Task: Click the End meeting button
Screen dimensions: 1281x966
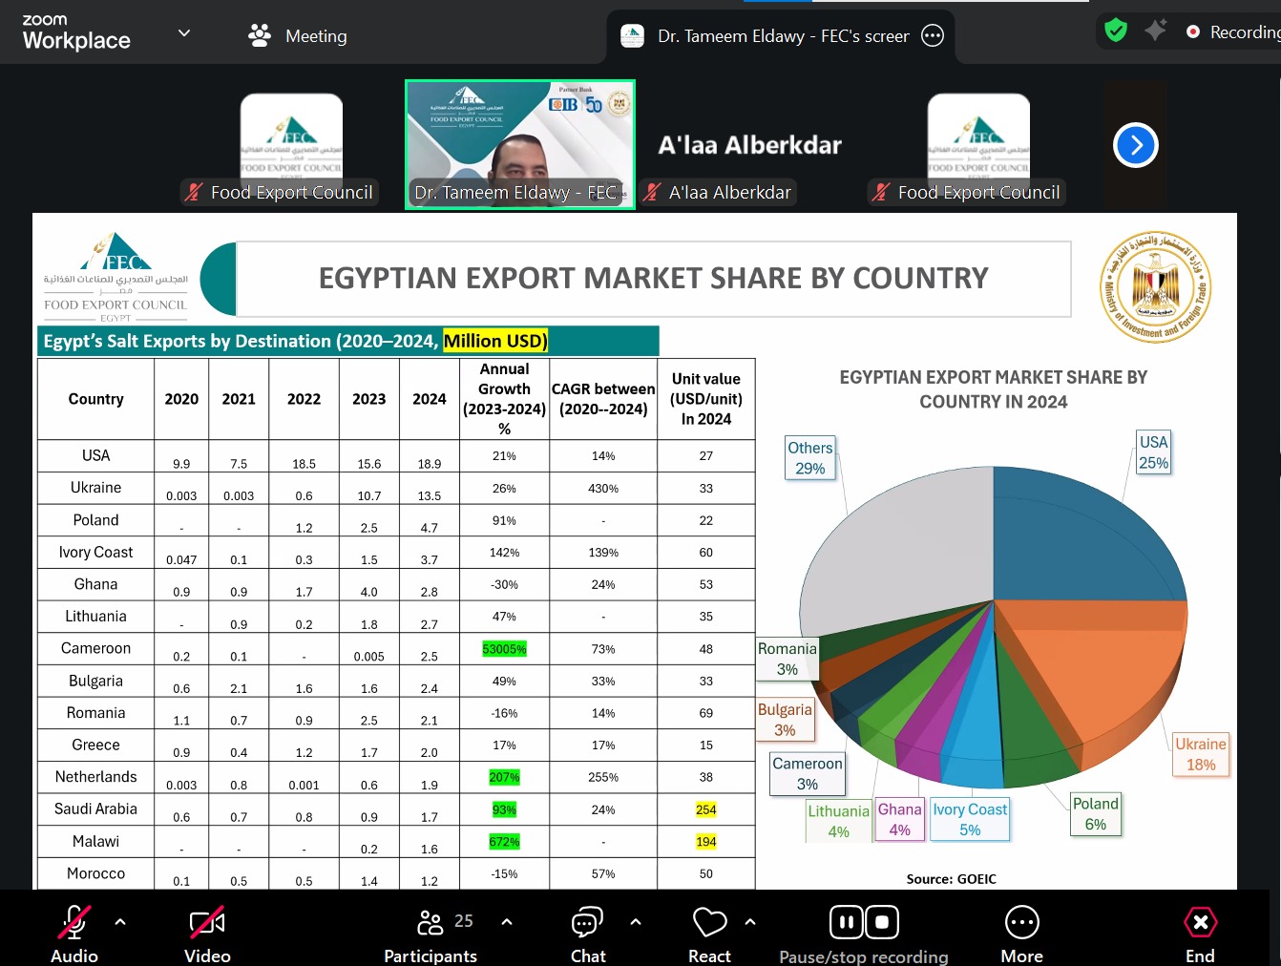Action: 1200,923
